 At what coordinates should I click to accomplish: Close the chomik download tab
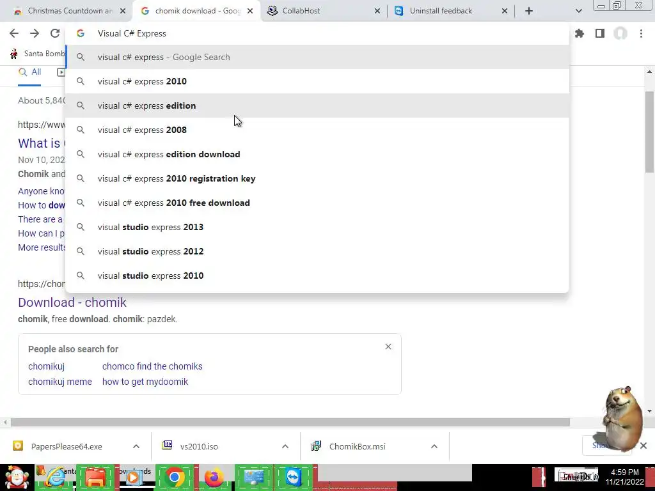coord(250,11)
